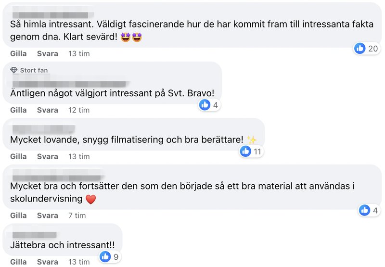The image size is (385, 267).
Task: Reply to the 'Mycket lovande' comment
Action: 47,156
